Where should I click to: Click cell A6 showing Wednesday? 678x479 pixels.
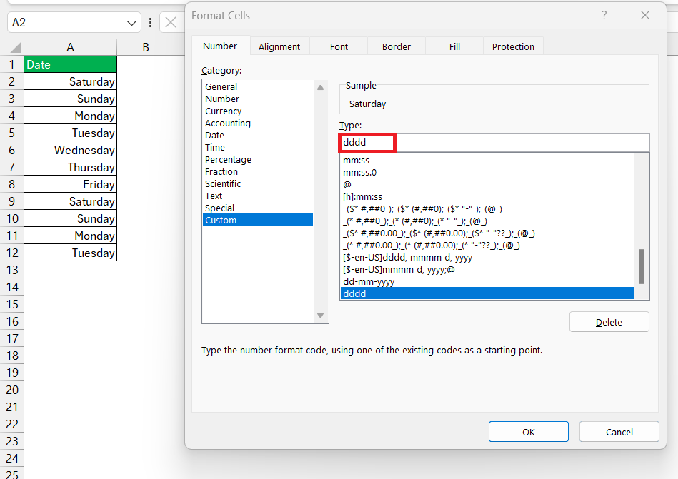[71, 150]
